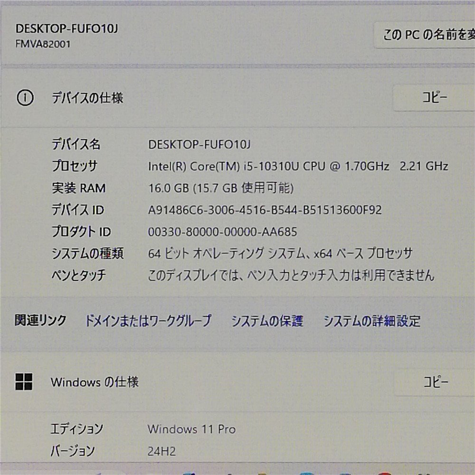The width and height of the screenshot is (475, 475).
Task: Click the Windows 11 Pro edition text
Action: point(192,429)
